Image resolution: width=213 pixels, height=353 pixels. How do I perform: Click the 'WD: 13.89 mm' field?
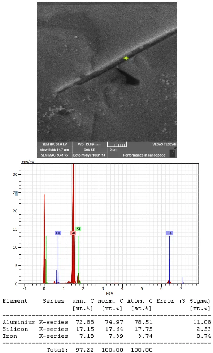click(x=89, y=144)
